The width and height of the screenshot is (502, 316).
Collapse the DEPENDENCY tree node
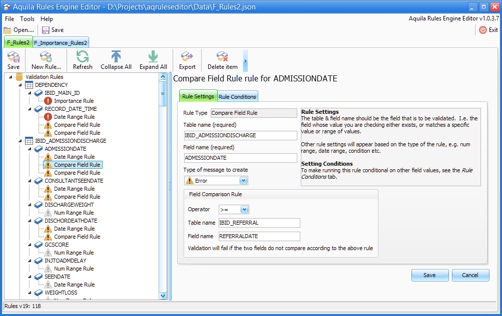[21, 85]
